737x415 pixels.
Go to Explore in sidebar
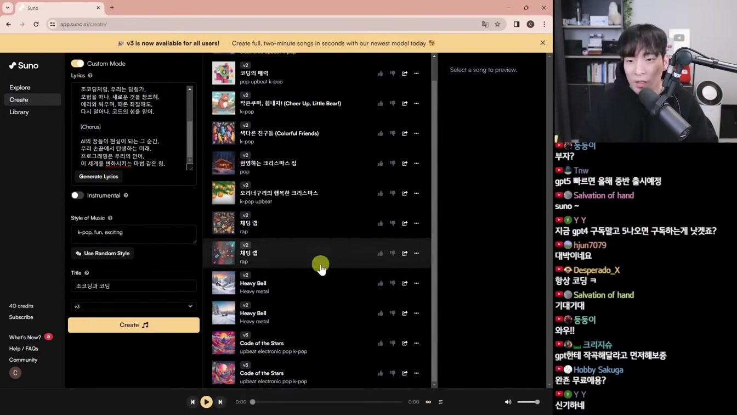click(20, 87)
